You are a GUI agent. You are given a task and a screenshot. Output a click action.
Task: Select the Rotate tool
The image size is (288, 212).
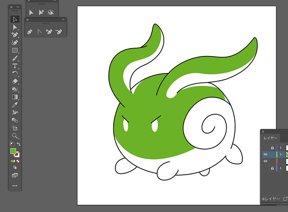[x=15, y=74]
